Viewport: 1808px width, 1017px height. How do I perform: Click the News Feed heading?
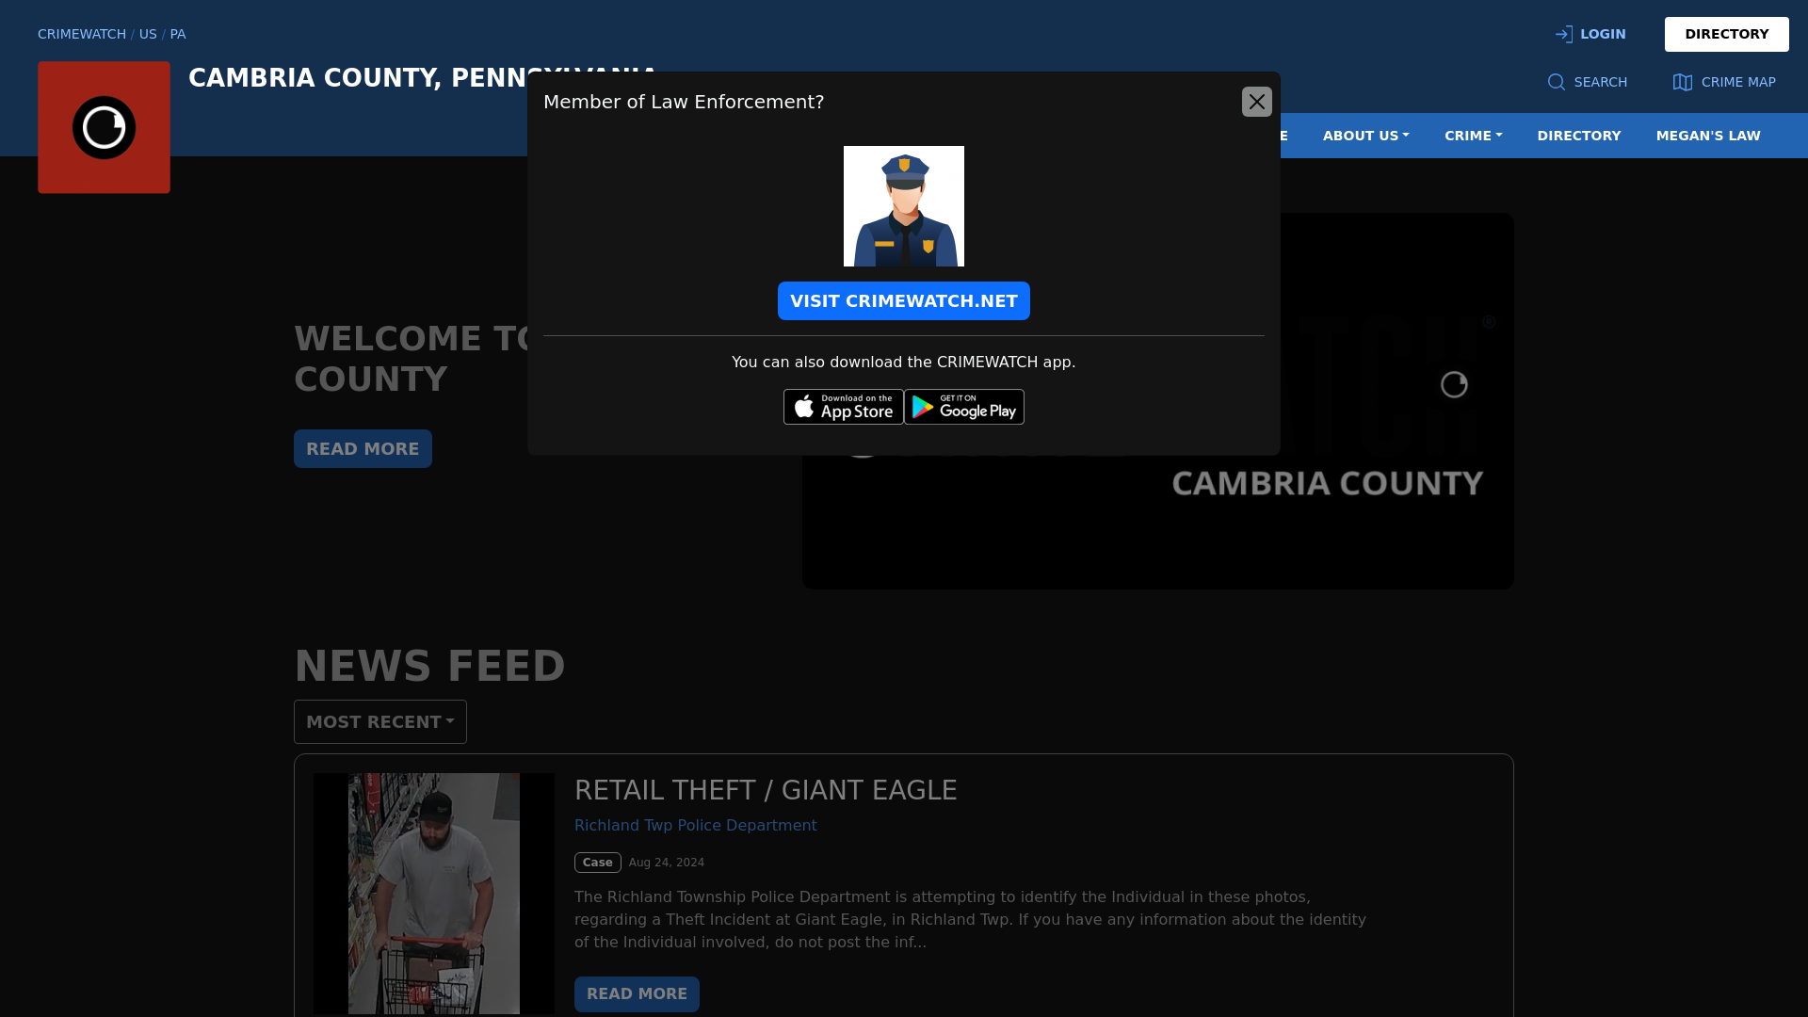429,667
